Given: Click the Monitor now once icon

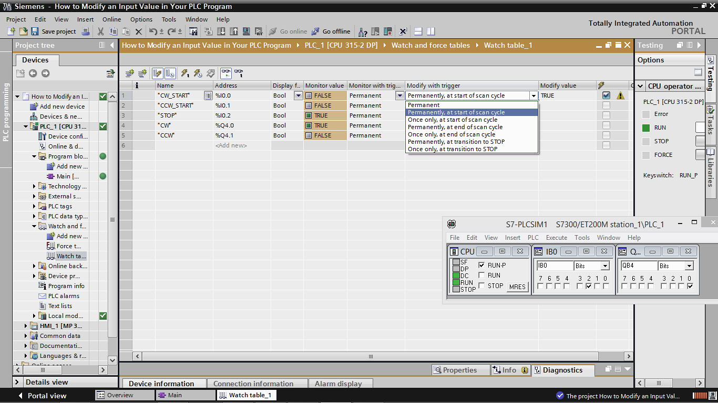Looking at the screenshot, I should pos(239,73).
